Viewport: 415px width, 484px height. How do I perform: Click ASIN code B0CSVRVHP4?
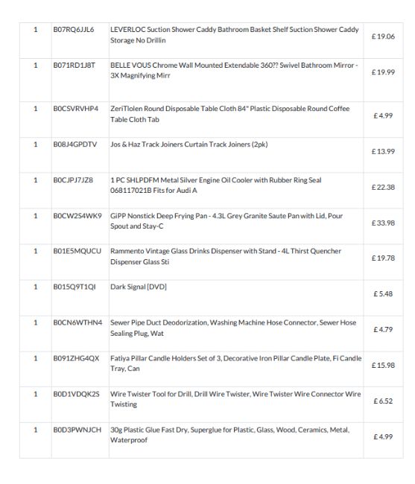[76, 109]
